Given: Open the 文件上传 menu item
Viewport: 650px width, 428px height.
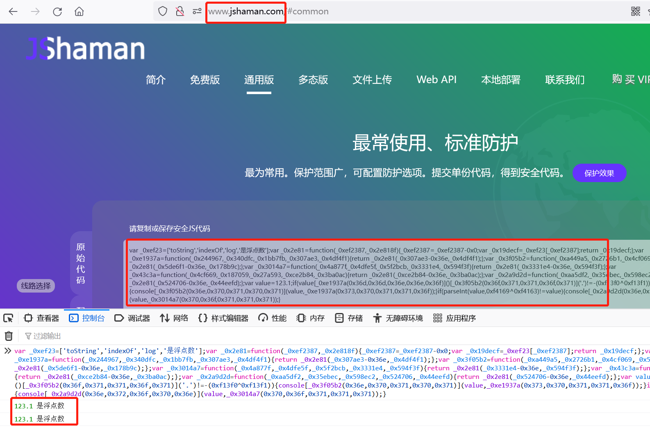Looking at the screenshot, I should click(x=372, y=80).
